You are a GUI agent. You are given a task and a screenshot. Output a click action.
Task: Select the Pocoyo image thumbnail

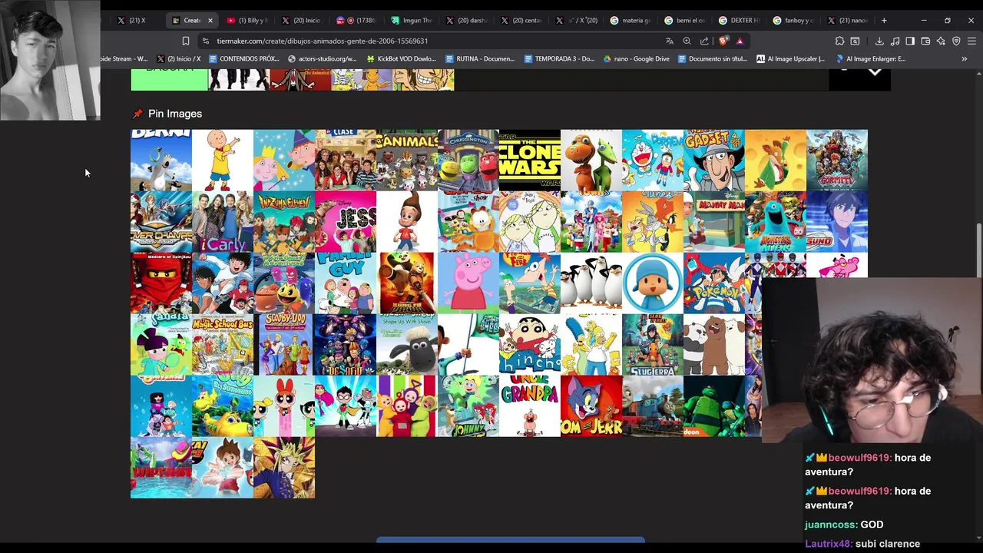tap(653, 283)
